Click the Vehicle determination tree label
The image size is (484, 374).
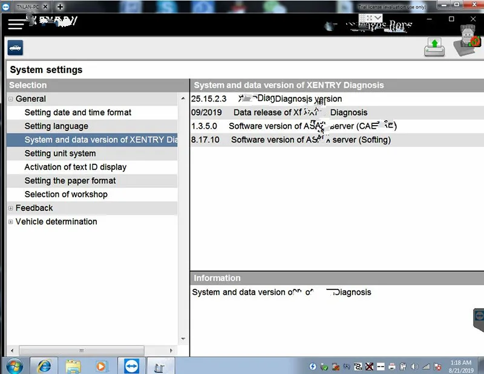56,222
